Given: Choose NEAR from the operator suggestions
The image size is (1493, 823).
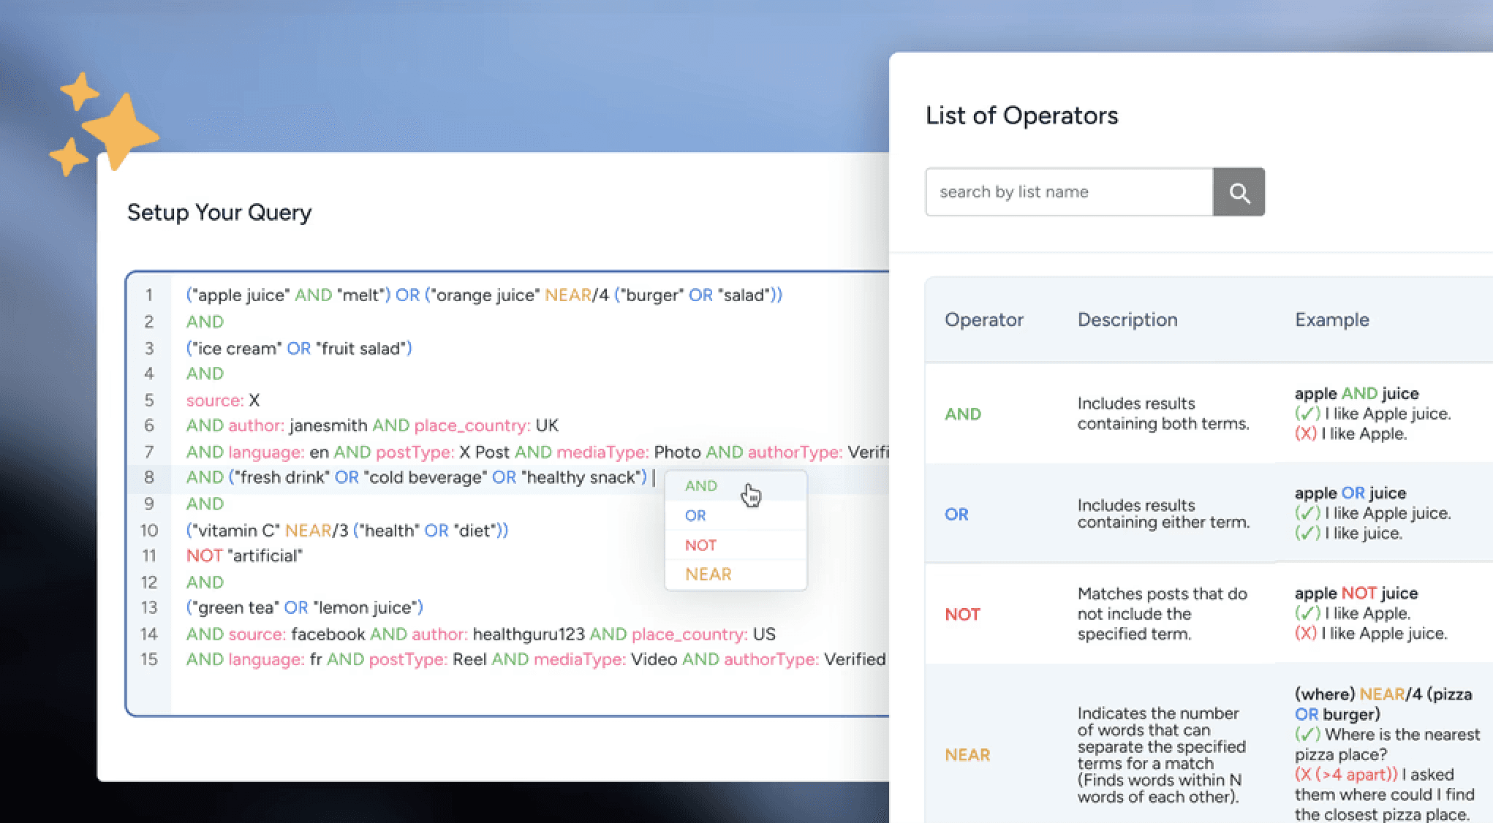Looking at the screenshot, I should 708,574.
